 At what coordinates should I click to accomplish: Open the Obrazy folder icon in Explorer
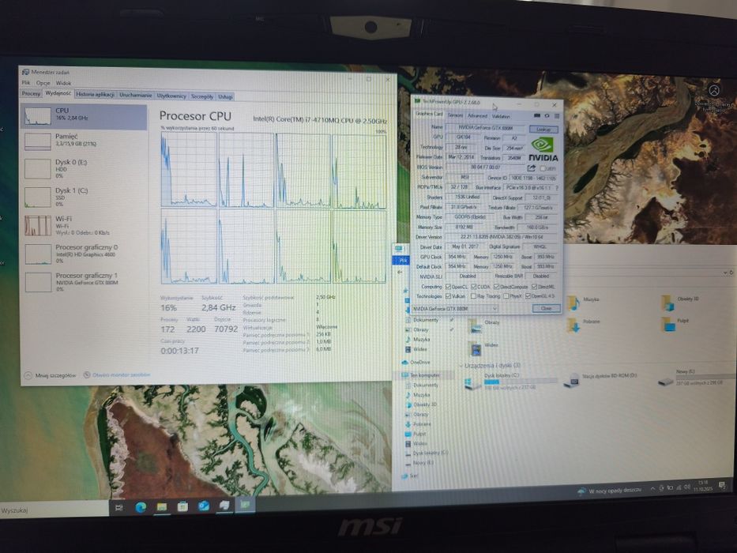tap(476, 326)
